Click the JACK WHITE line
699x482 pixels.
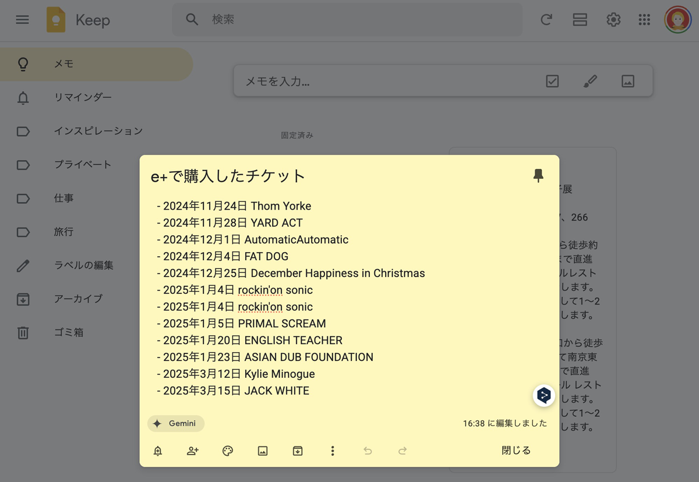(x=233, y=391)
